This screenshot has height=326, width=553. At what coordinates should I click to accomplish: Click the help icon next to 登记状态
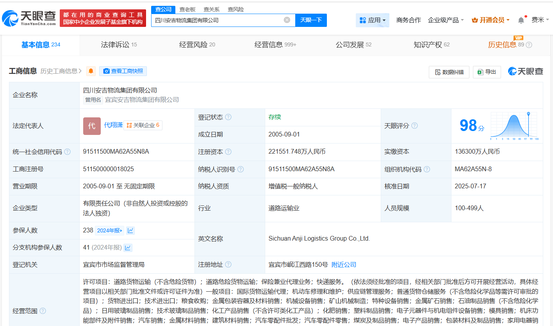click(x=228, y=117)
